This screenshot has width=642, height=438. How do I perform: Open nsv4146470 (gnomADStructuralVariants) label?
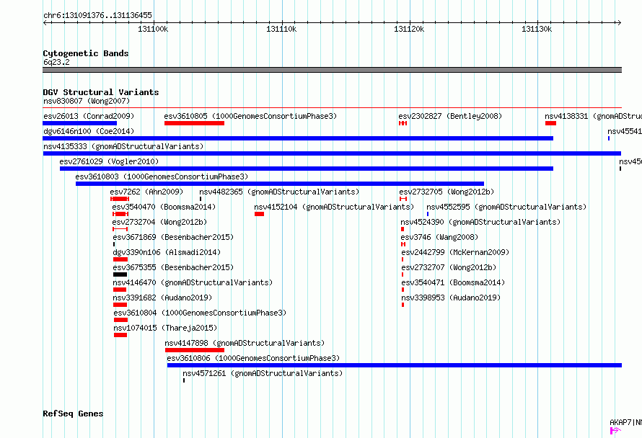point(193,282)
